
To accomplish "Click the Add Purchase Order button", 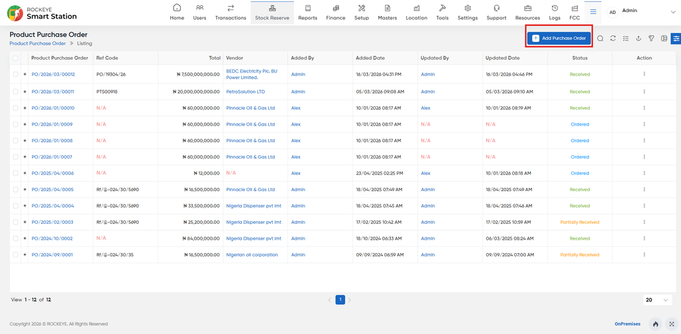I will pyautogui.click(x=559, y=38).
